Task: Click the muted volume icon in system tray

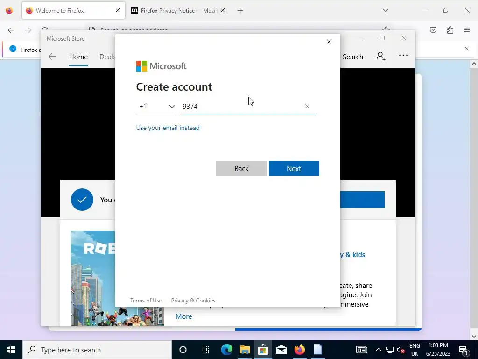Action: [x=401, y=350]
